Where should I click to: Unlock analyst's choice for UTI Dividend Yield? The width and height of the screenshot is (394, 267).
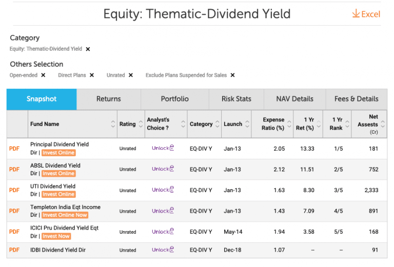[x=163, y=190]
